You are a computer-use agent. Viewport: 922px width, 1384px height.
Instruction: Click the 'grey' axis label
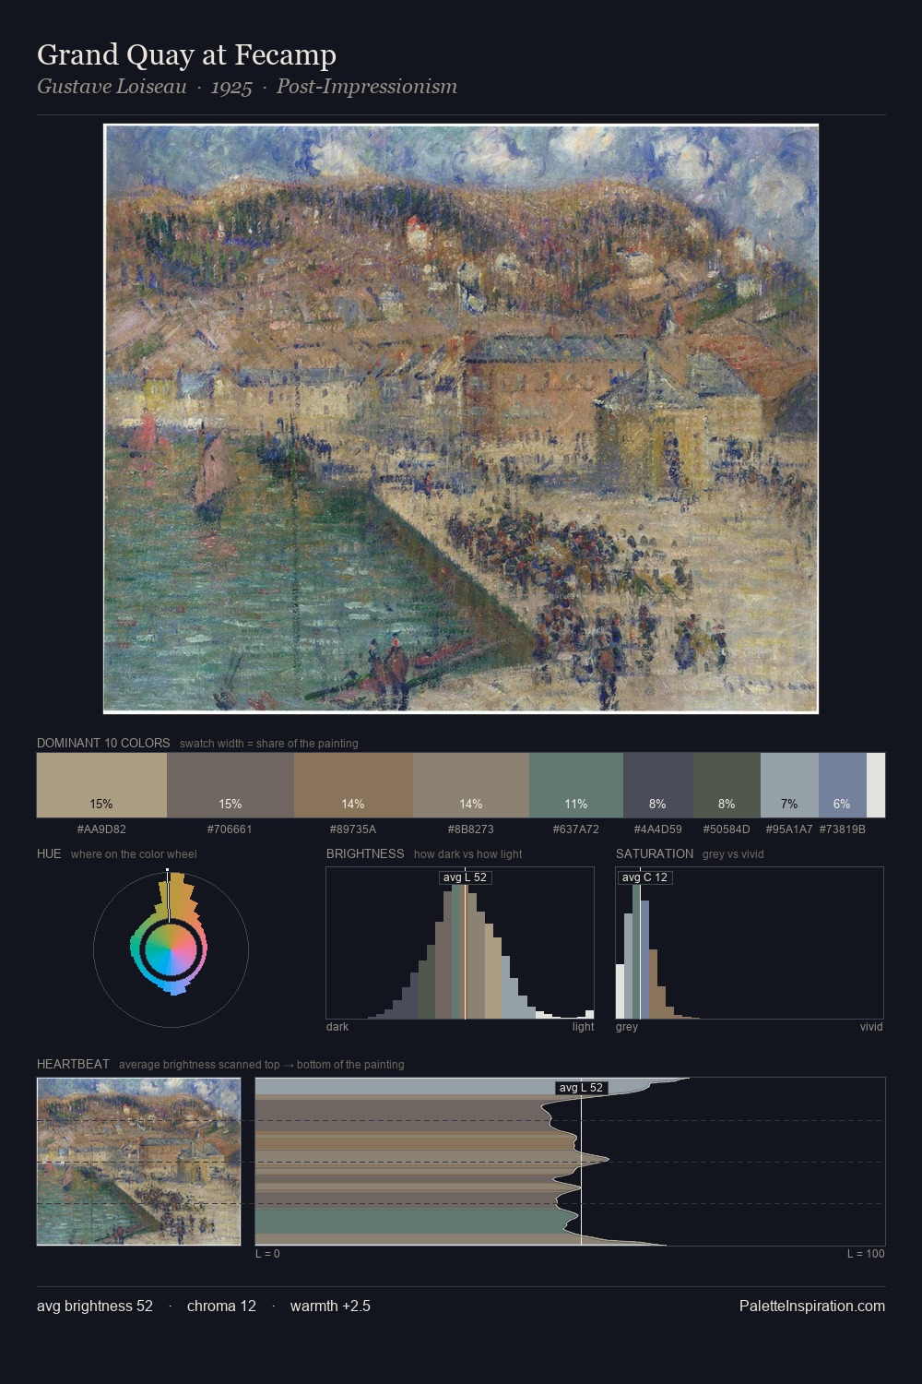[627, 1027]
